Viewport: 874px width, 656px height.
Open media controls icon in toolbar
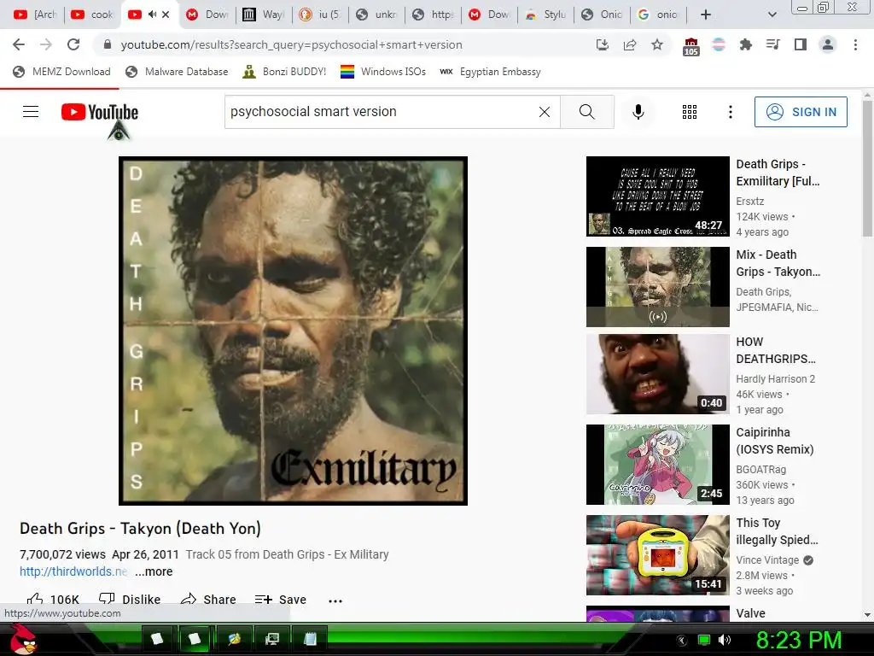(772, 44)
